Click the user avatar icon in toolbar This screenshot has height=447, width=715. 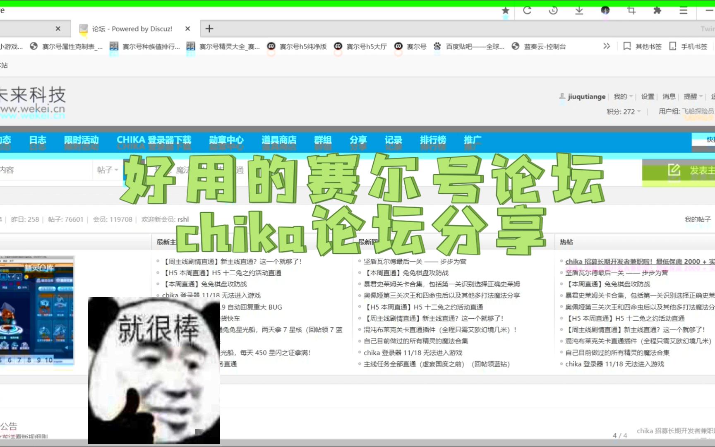[x=605, y=10]
